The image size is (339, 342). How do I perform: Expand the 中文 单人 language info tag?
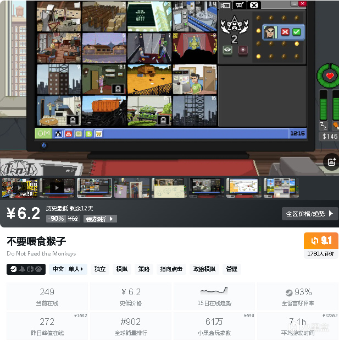[68, 269]
